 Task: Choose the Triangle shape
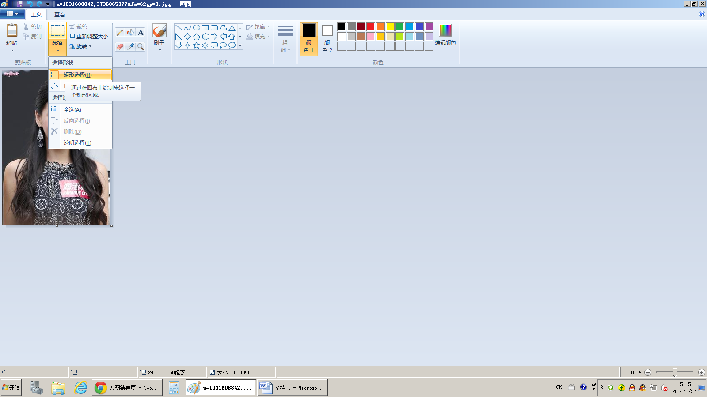click(x=232, y=28)
